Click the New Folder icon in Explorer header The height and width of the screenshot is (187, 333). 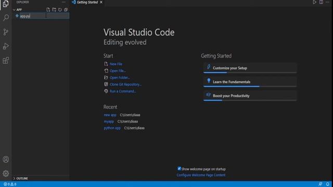[54, 9]
